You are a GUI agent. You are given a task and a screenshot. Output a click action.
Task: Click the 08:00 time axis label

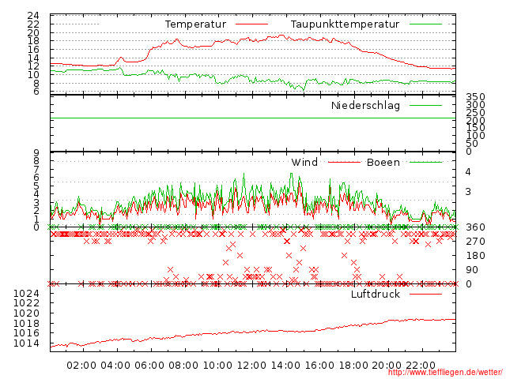(x=183, y=366)
